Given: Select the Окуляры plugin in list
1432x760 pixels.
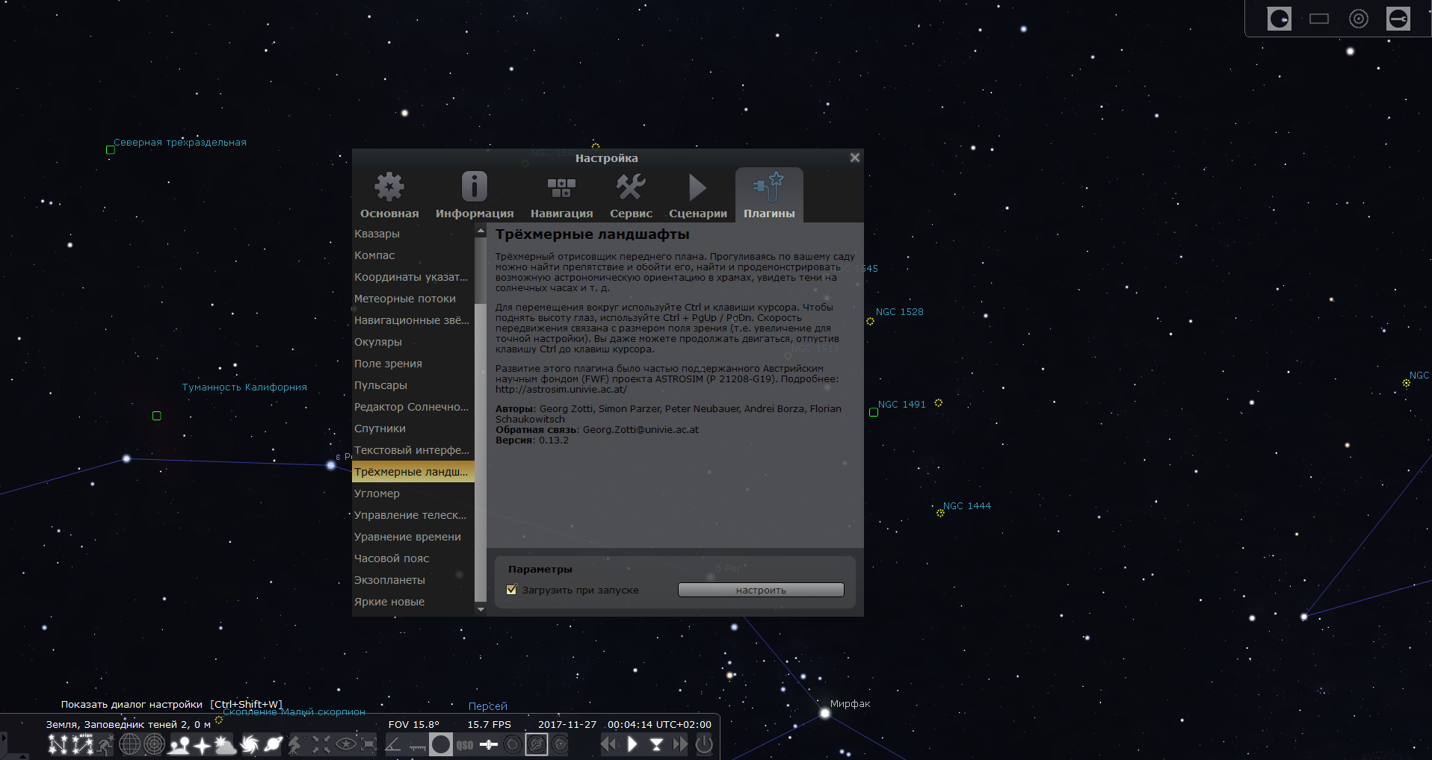Looking at the screenshot, I should tap(378, 342).
